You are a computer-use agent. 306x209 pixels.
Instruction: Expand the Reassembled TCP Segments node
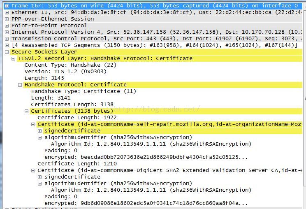coord(7,46)
